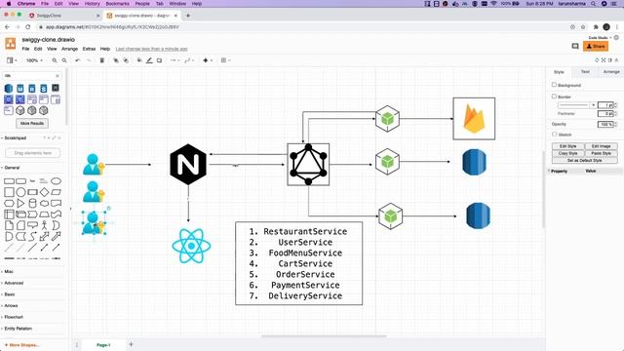Click the draw.io app logo
The width and height of the screenshot is (624, 351).
click(11, 43)
